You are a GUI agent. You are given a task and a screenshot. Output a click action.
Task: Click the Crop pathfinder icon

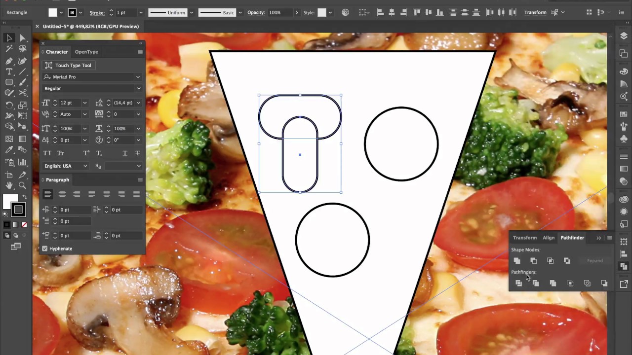pyautogui.click(x=570, y=284)
